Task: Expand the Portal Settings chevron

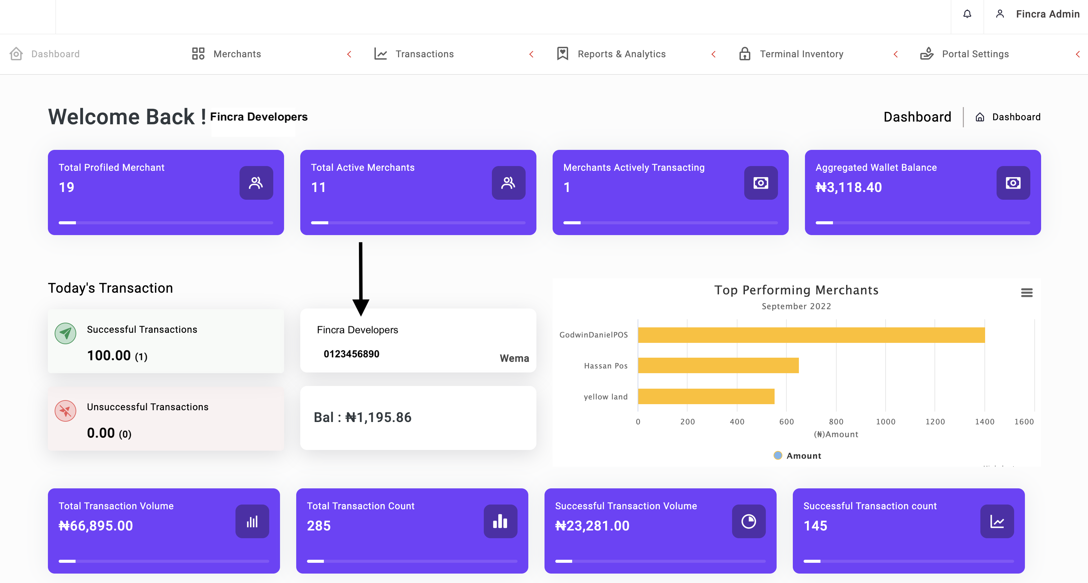Action: click(1078, 54)
